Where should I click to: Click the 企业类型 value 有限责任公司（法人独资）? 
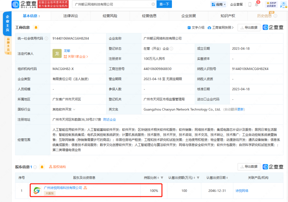click(x=71, y=79)
